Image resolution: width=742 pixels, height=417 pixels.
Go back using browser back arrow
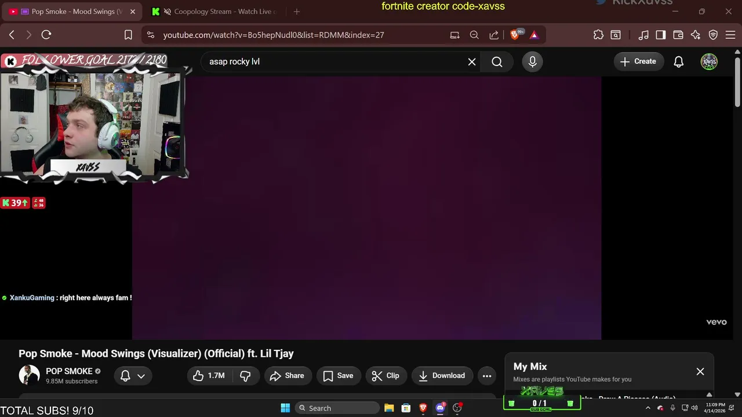pos(12,35)
